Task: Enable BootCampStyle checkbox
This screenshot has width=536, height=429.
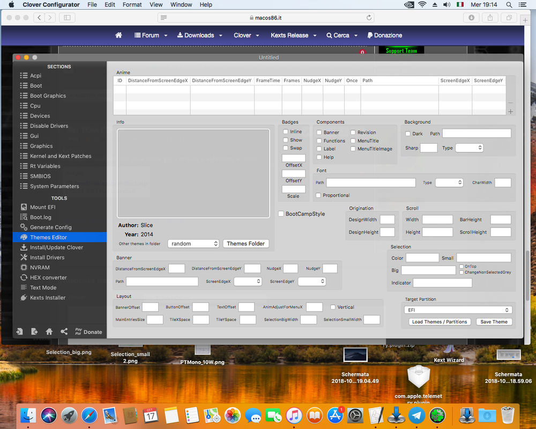Action: point(281,214)
